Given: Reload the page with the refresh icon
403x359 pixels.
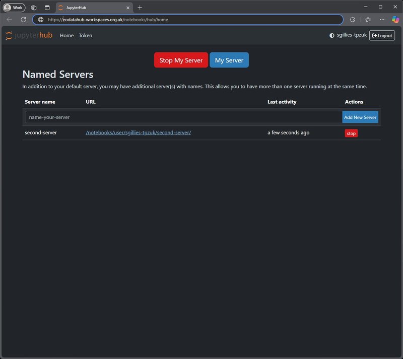Looking at the screenshot, I should pos(23,20).
